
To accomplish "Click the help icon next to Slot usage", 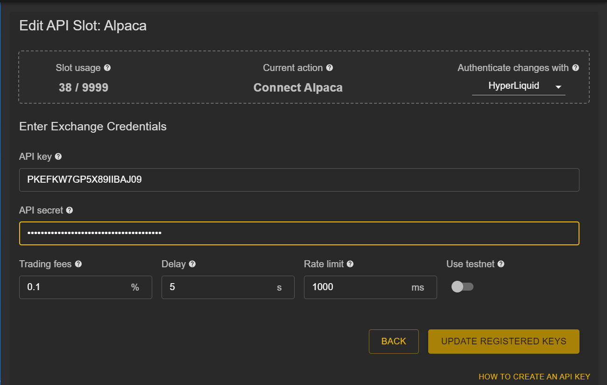I will pyautogui.click(x=107, y=68).
